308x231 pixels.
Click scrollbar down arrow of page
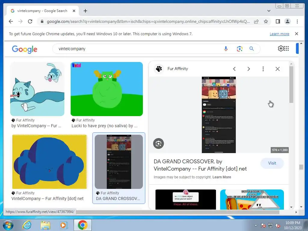[x=301, y=207]
